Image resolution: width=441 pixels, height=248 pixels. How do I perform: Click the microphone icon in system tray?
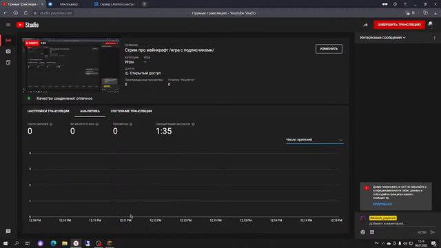(400, 243)
